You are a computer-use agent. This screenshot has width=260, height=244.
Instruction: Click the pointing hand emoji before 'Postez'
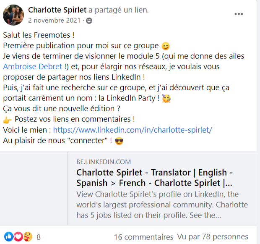pyautogui.click(x=8, y=119)
